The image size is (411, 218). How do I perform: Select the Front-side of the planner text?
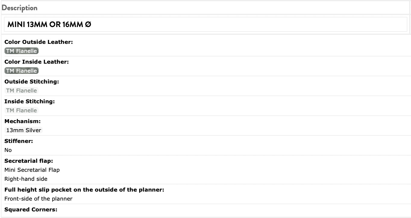tap(39, 199)
